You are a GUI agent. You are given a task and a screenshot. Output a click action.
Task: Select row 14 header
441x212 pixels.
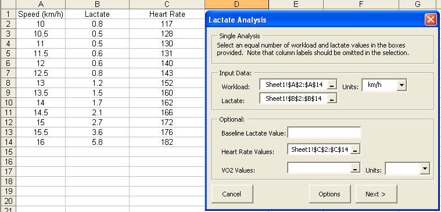point(8,142)
